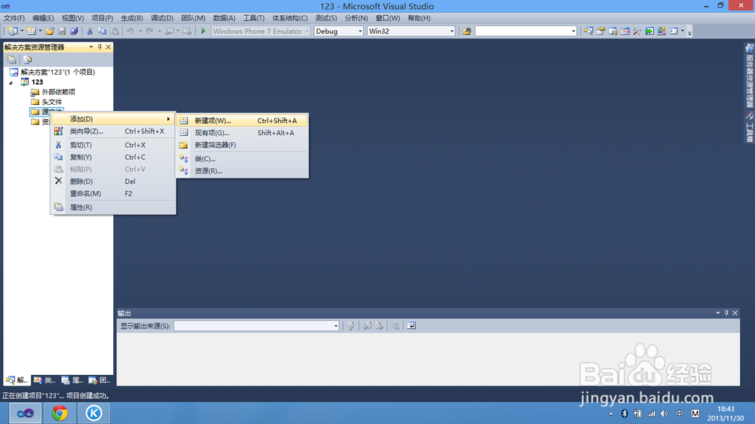The height and width of the screenshot is (424, 755).
Task: Open the Windows Phone 7 Emulator dropdown
Action: coord(307,31)
